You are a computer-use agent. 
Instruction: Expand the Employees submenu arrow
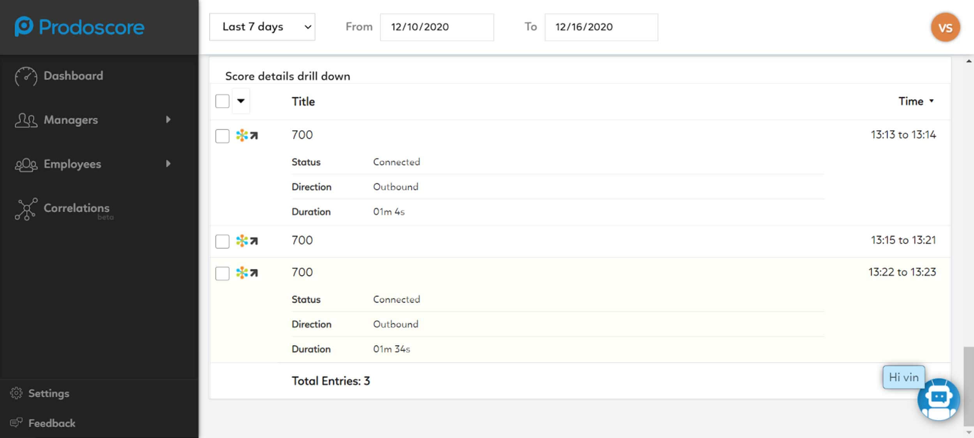click(x=168, y=164)
